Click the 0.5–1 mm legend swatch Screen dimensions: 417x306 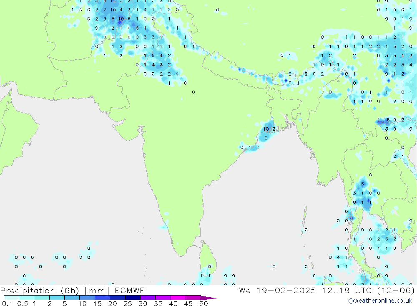[27, 298]
